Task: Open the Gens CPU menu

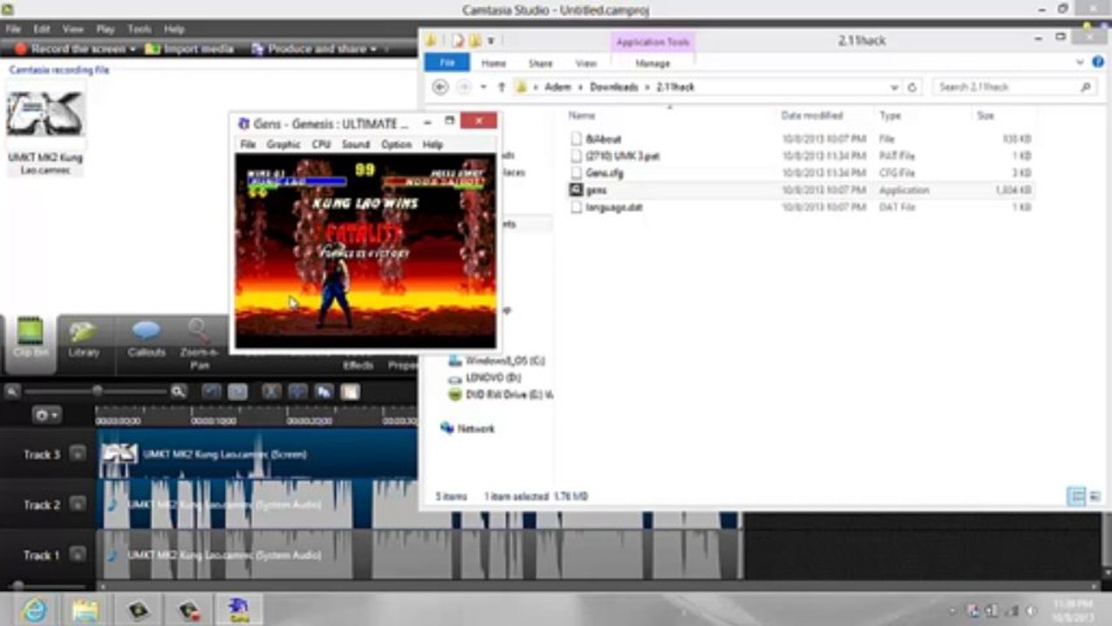Action: click(x=321, y=144)
